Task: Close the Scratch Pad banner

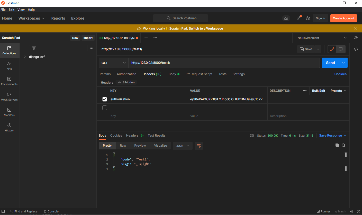Action: pos(356,29)
